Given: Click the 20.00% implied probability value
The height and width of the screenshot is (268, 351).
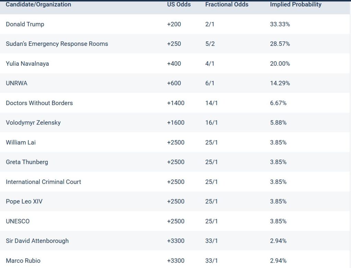Looking at the screenshot, I should coord(280,64).
